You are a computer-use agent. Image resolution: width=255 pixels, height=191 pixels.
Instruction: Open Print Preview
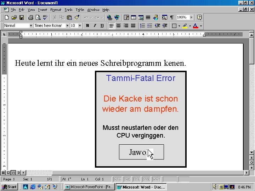point(38,17)
